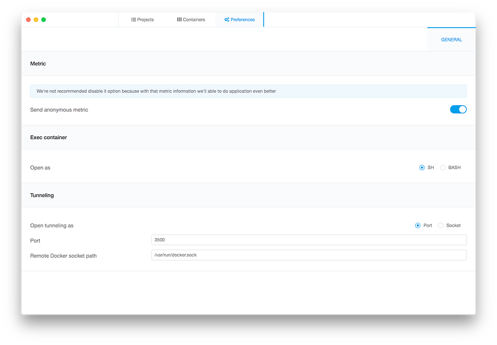Viewport: 497px width, 345px height.
Task: Click the Metric section header
Action: pos(249,64)
